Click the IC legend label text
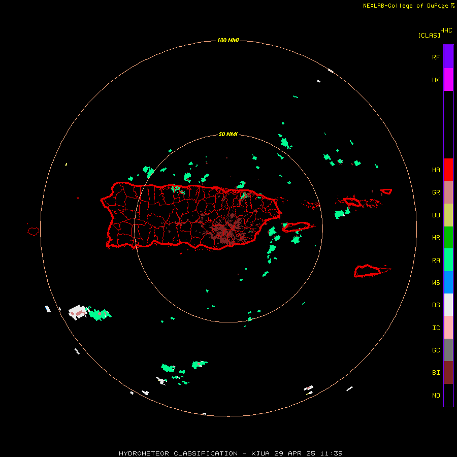The height and width of the screenshot is (457, 457). pyautogui.click(x=436, y=328)
